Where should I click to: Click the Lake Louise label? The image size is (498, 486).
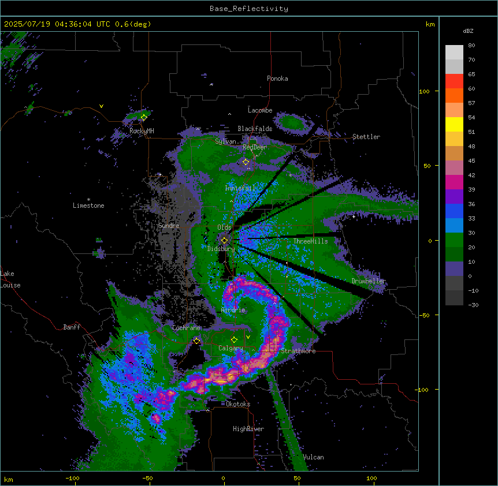click(x=10, y=279)
